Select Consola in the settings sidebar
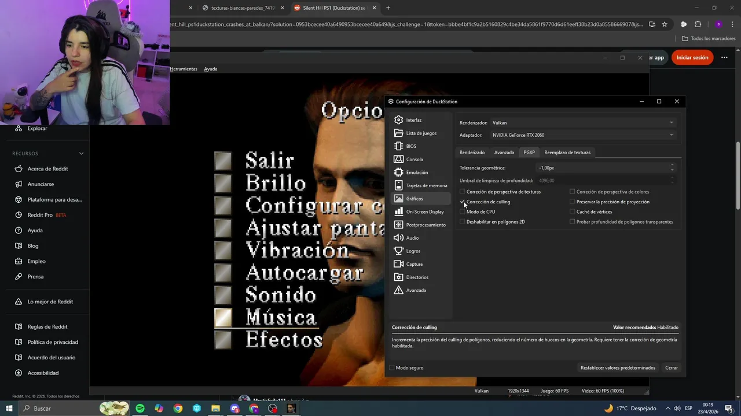 [x=421, y=159]
